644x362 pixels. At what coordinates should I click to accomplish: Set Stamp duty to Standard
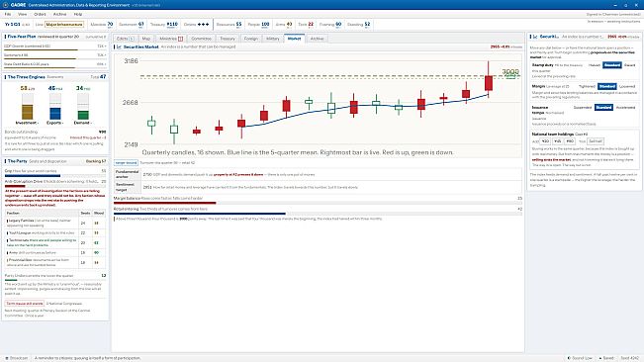click(612, 65)
